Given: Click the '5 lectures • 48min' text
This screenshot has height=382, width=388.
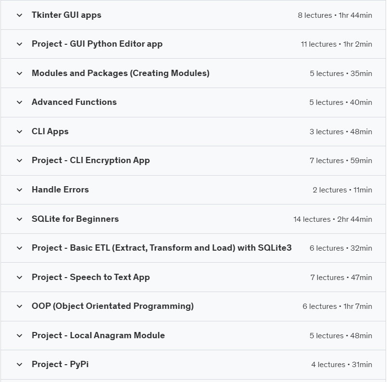Looking at the screenshot, I should 341,336.
